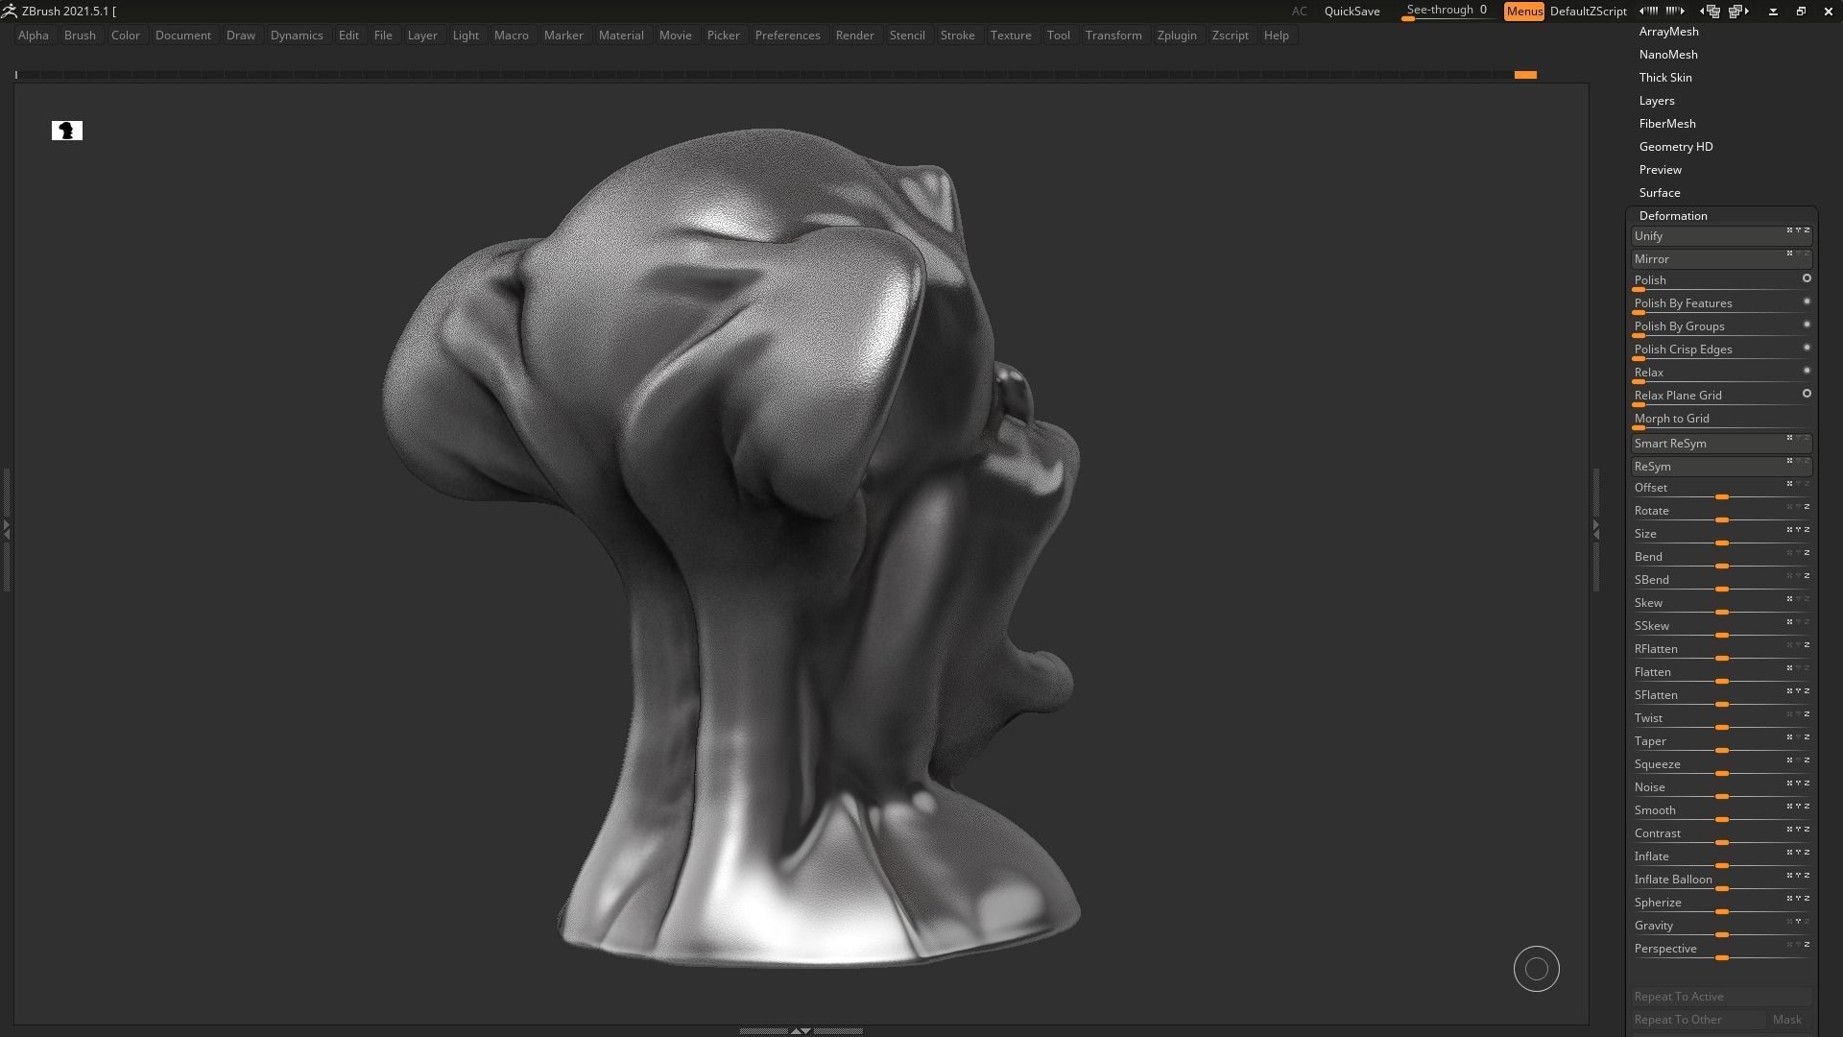
Task: Click the Perspective deformation slider
Action: pos(1721,950)
